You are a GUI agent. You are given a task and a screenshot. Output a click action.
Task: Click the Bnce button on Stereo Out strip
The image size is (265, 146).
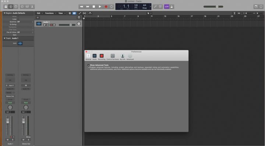click(x=28, y=137)
